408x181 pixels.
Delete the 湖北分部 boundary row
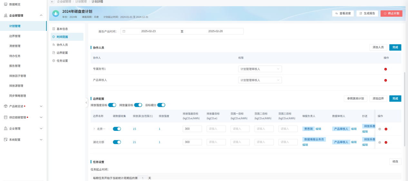pyautogui.click(x=386, y=142)
